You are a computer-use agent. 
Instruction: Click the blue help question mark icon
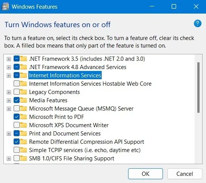coord(197,23)
